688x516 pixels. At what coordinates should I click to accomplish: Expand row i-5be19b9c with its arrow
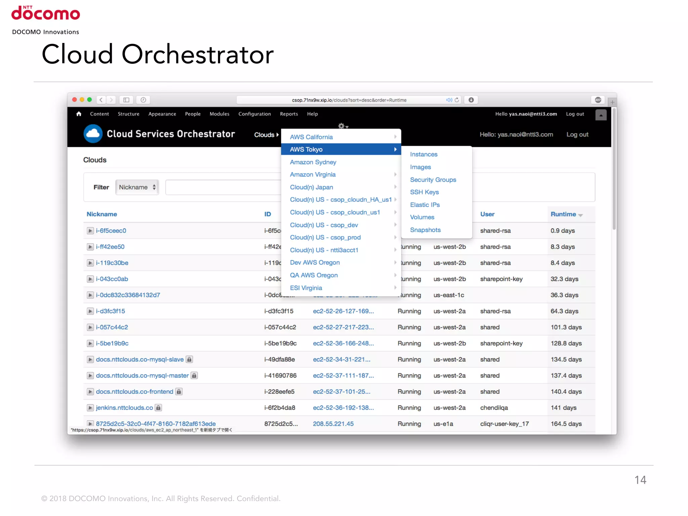90,344
